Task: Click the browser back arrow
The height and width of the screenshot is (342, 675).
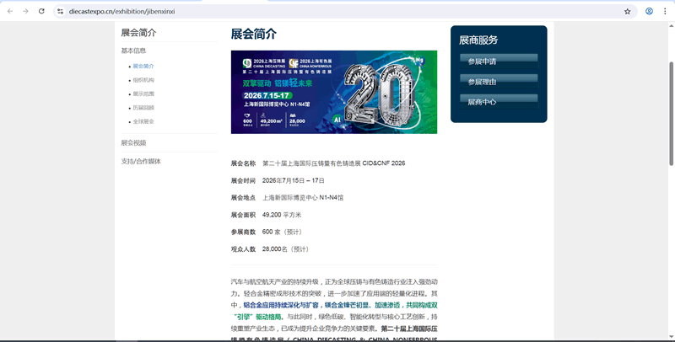Action: 9,11
